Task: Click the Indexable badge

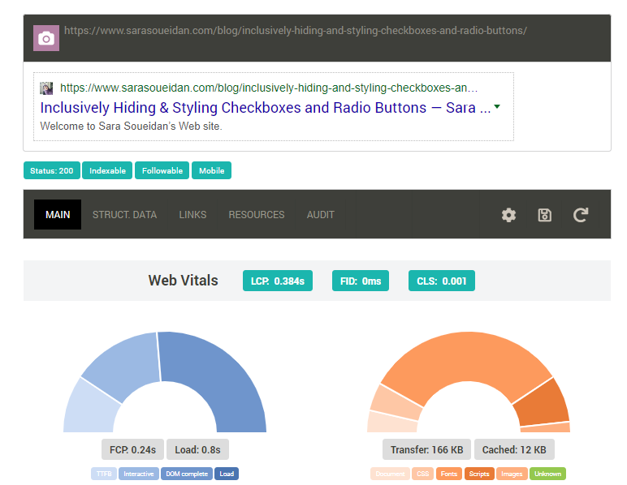Action: pos(107,170)
